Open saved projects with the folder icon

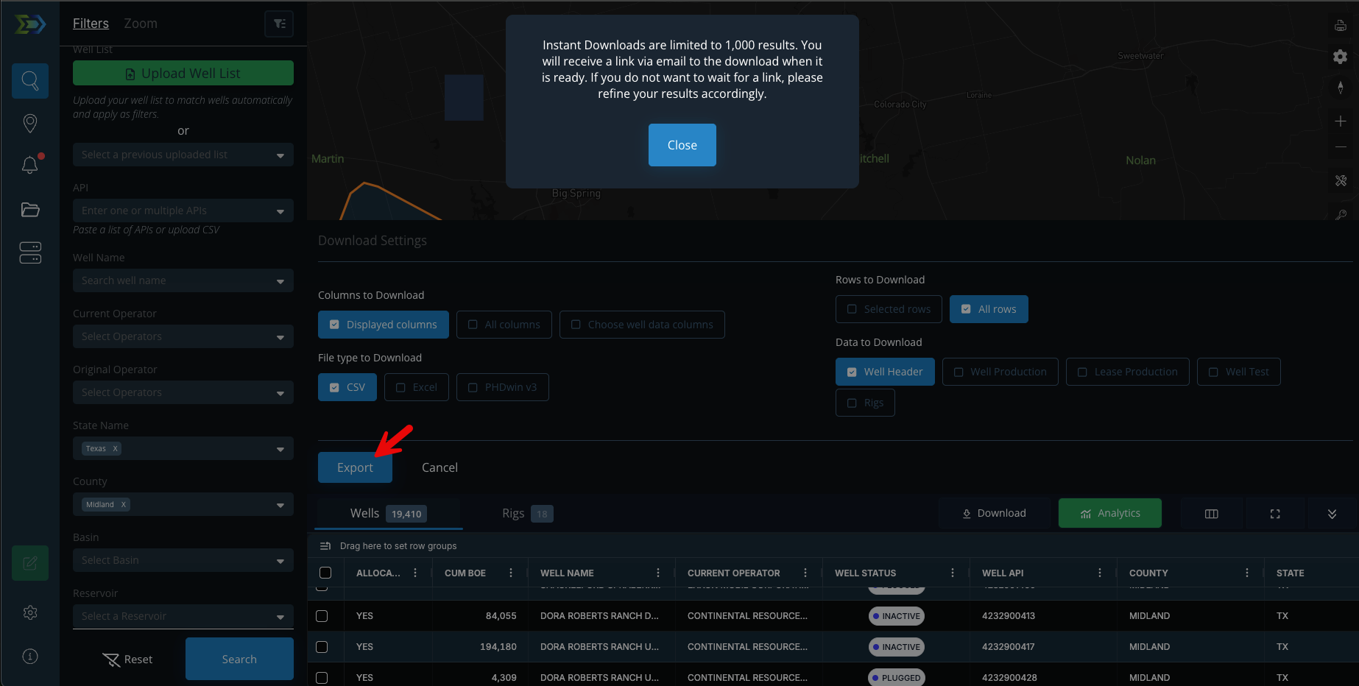point(29,210)
